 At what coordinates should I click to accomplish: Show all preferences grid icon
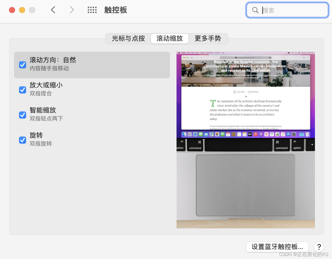[x=92, y=10]
